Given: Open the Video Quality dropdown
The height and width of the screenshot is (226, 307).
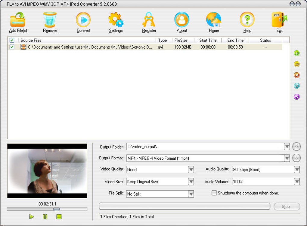Looking at the screenshot, I should tap(191, 169).
